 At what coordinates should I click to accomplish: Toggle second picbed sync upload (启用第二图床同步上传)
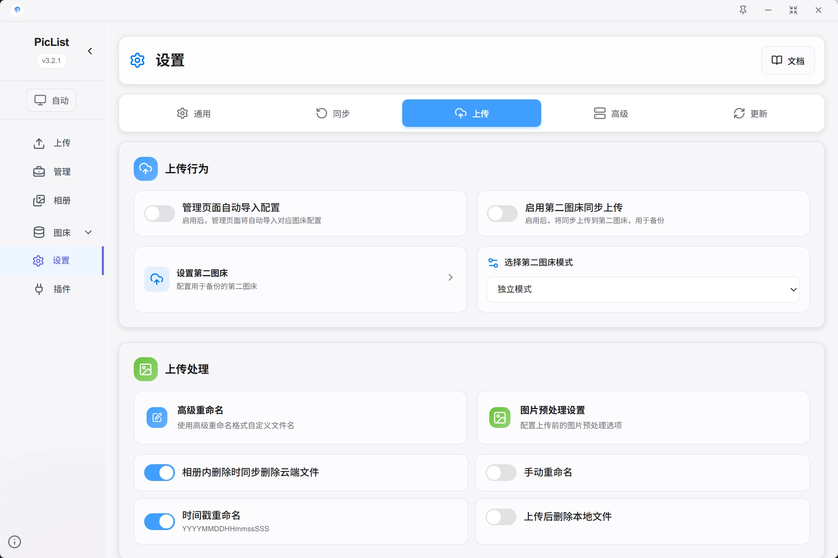pos(502,214)
